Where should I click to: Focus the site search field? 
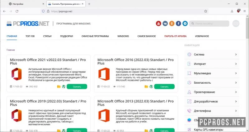(209, 24)
